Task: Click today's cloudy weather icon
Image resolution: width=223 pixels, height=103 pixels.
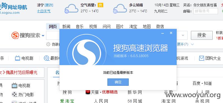Action: point(71,9)
